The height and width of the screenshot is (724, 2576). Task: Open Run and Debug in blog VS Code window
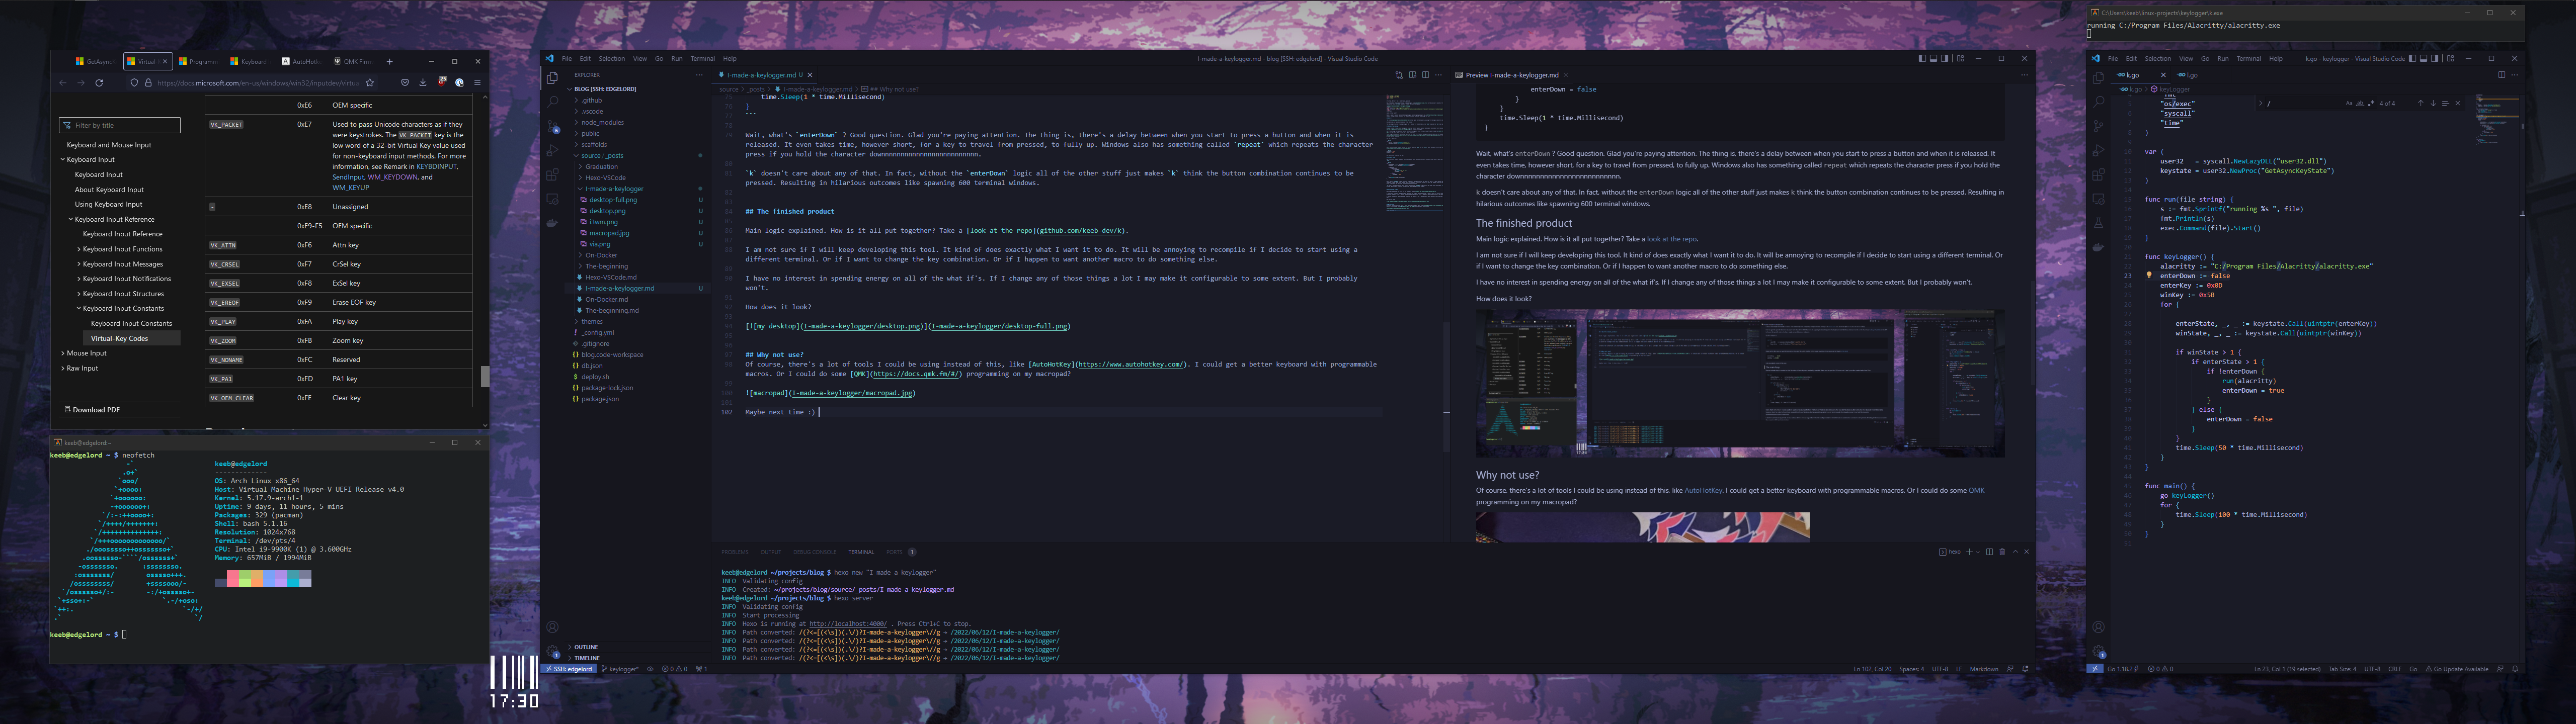point(552,151)
